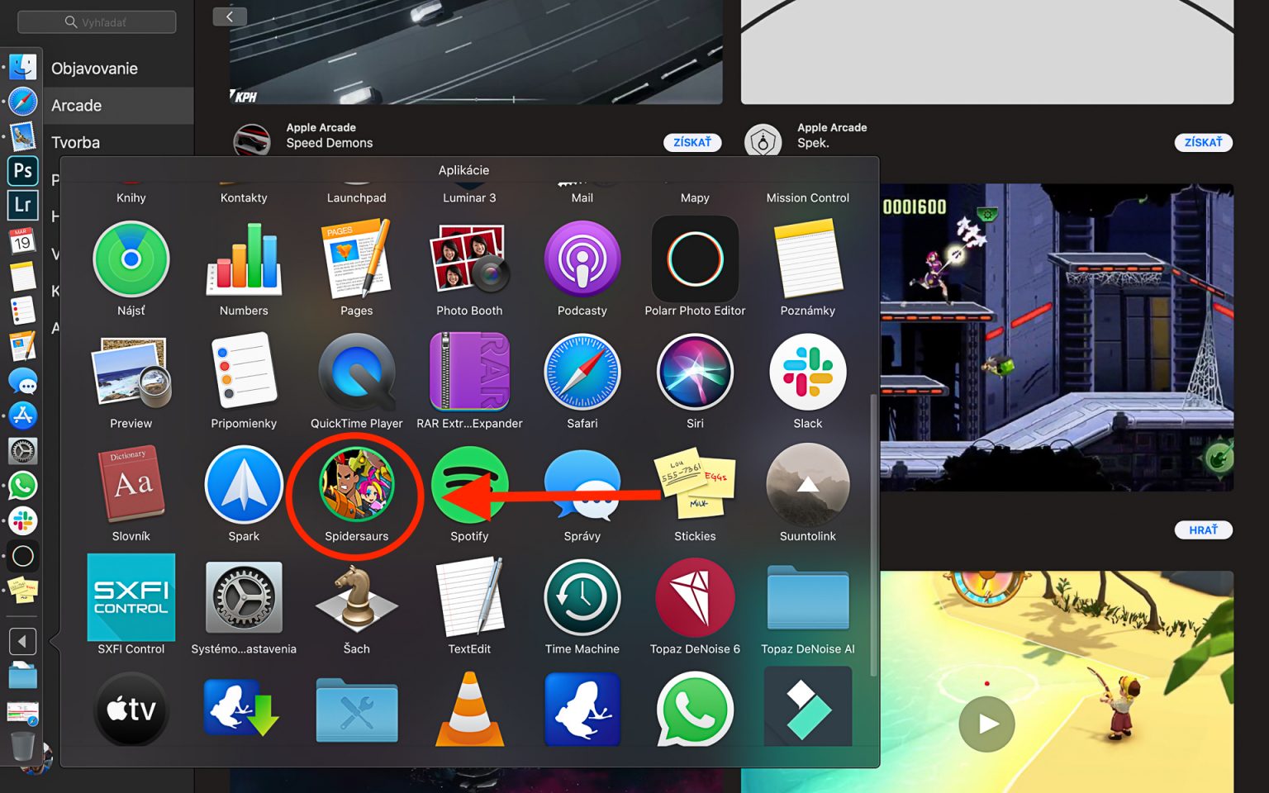Screen dimensions: 1269x793
Task: Open Spotify in the Aplikácie stack
Action: tap(469, 486)
